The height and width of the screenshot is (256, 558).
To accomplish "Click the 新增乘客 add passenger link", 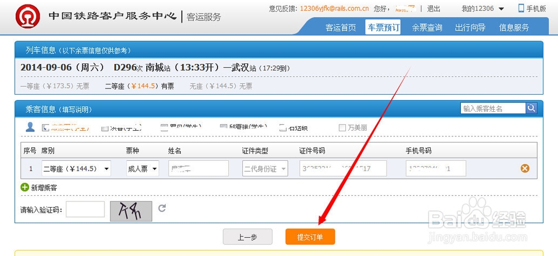I will [x=44, y=188].
